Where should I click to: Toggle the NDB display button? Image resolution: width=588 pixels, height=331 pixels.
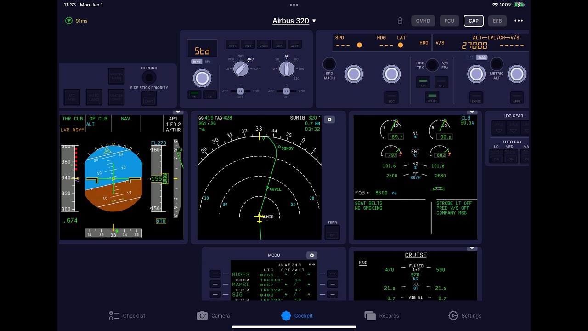[x=279, y=45]
